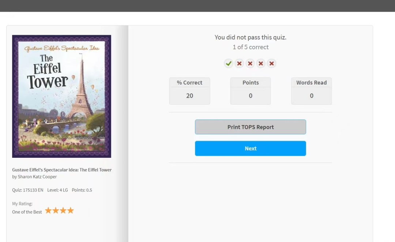Select the % Correct value of 20
This screenshot has width=395, height=242.
[189, 96]
